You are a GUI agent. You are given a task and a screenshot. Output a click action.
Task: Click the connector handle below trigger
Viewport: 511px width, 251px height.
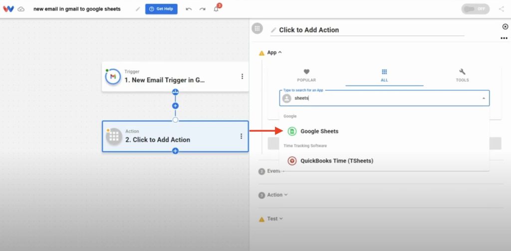(x=175, y=92)
